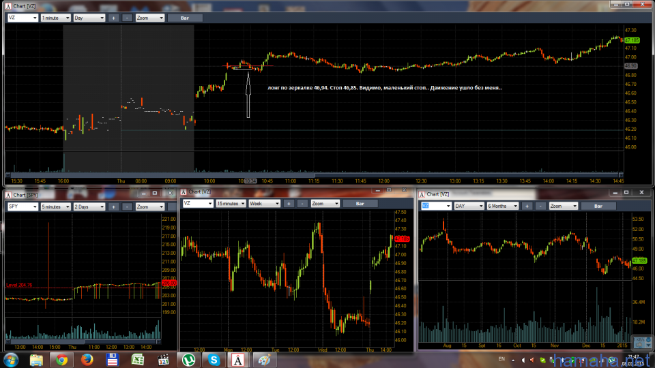655x368 pixels.
Task: Click red 47.185 price label in 15-minute chart
Action: [x=402, y=239]
